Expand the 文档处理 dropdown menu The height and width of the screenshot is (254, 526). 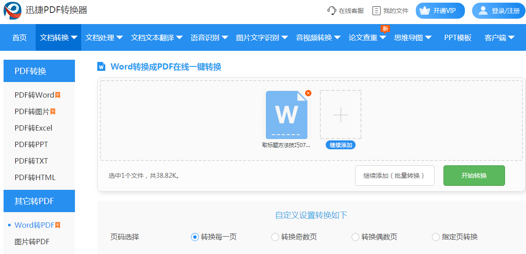(104, 37)
